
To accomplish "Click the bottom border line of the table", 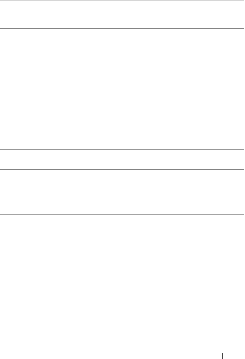I will tap(122, 280).
